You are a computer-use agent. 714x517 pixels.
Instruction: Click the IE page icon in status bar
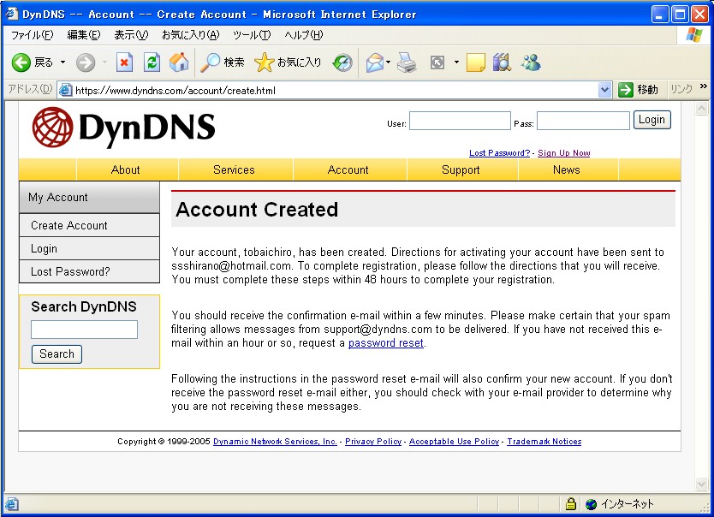(x=12, y=504)
